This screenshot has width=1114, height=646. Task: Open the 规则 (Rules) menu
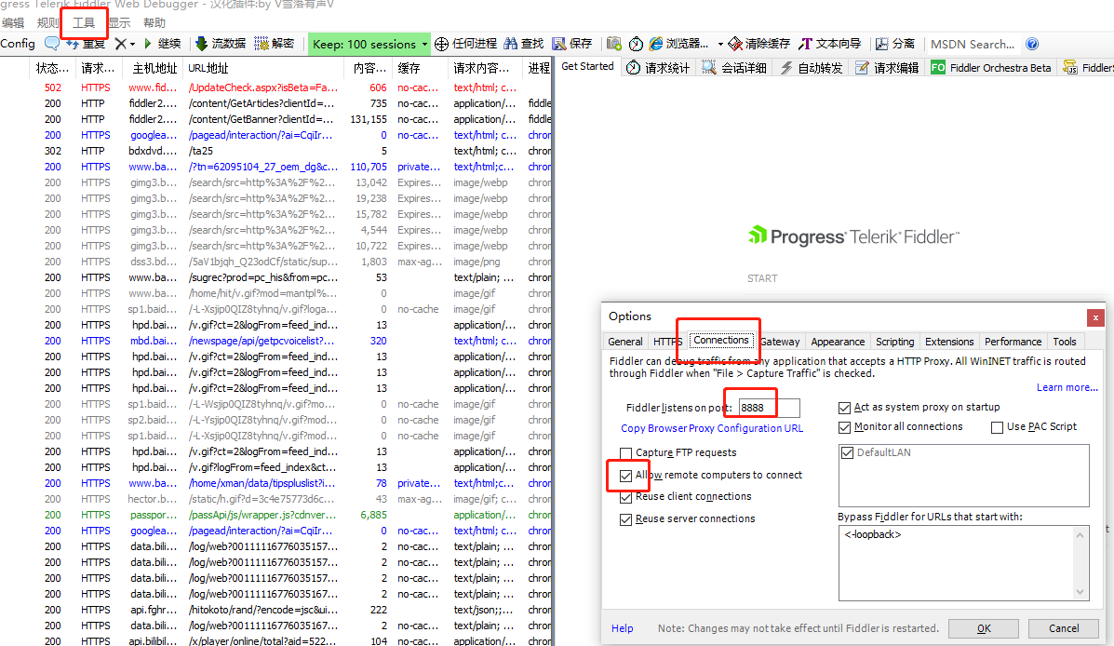47,22
